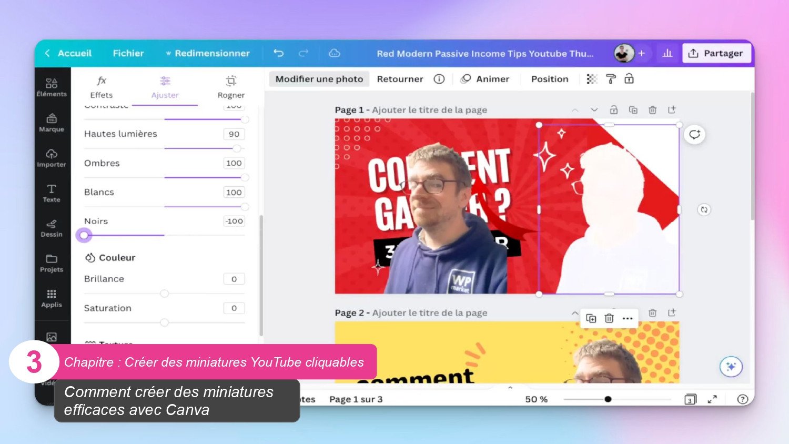The width and height of the screenshot is (789, 444).
Task: Click the document title text
Action: 485,53
